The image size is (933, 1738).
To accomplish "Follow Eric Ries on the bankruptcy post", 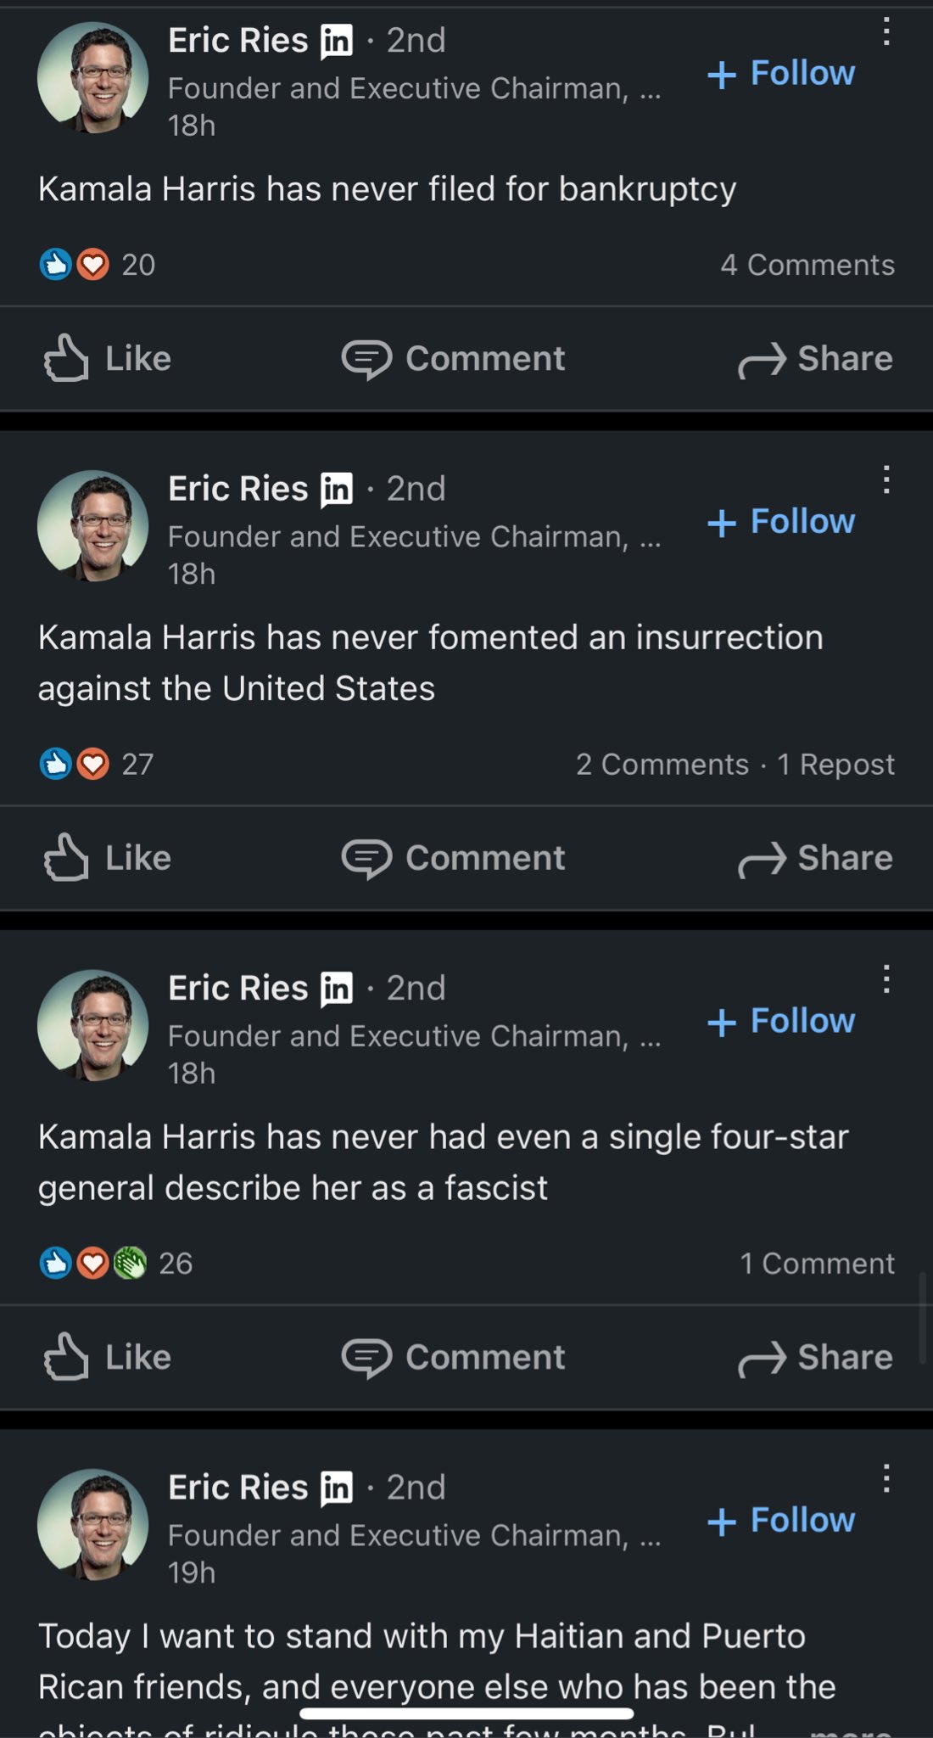I will pos(781,74).
